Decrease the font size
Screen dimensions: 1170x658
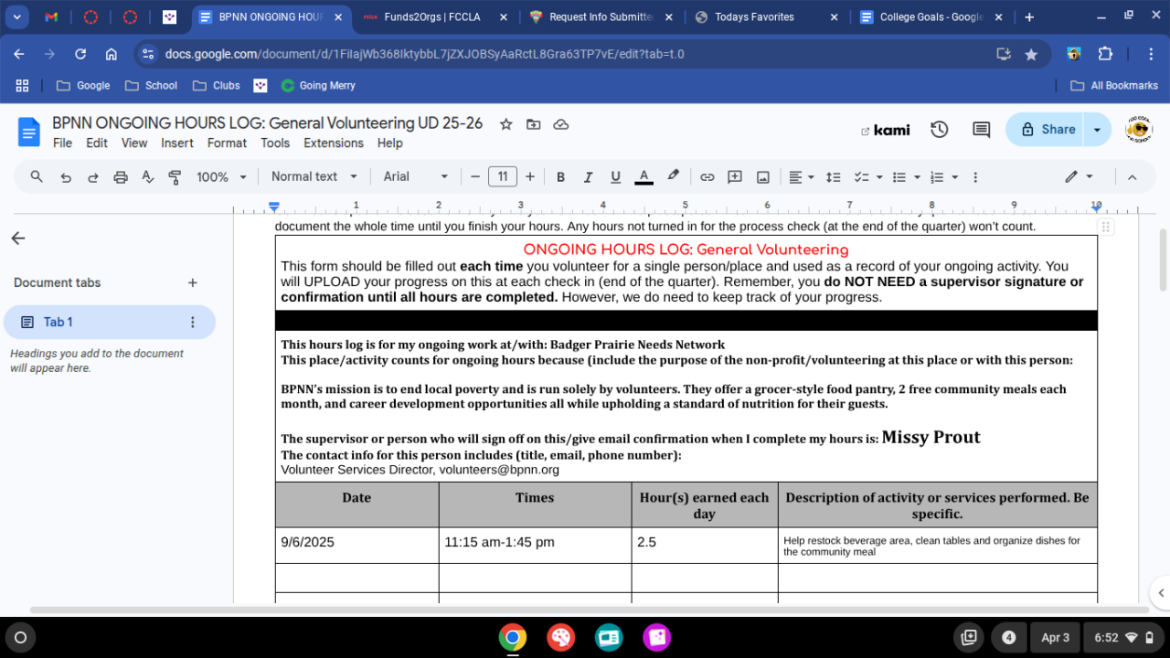click(x=475, y=177)
